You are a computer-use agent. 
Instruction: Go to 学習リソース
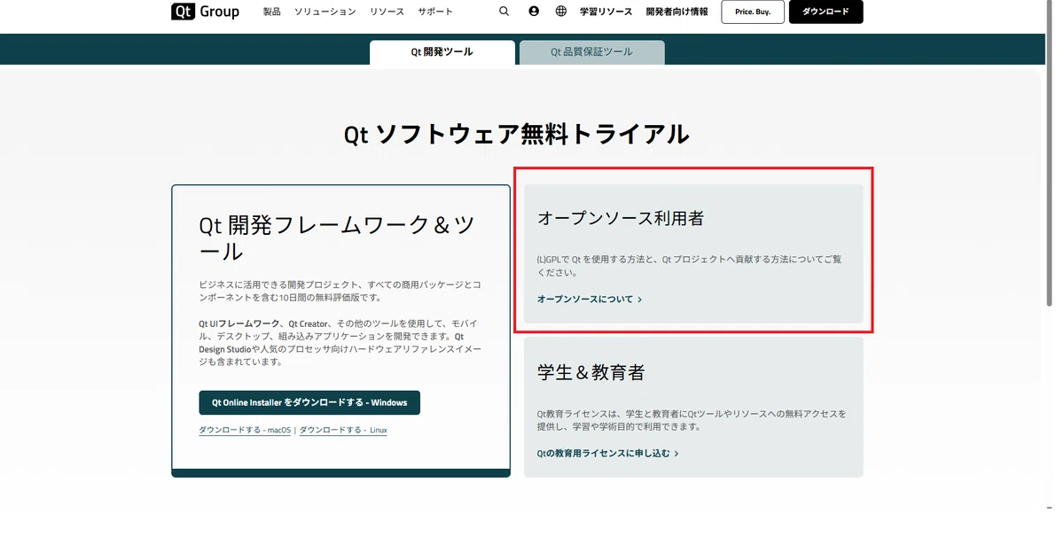(x=606, y=12)
